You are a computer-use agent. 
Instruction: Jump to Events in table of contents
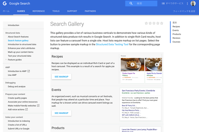pos(175,30)
